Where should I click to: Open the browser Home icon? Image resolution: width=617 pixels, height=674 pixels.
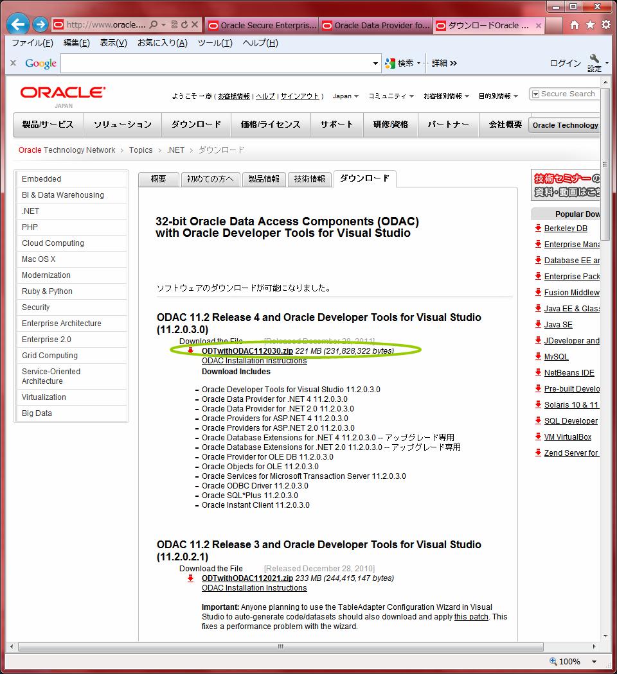coord(575,25)
